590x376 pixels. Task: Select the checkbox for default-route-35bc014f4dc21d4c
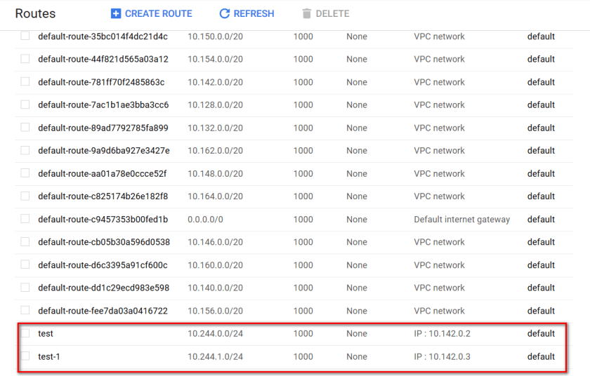[25, 36]
